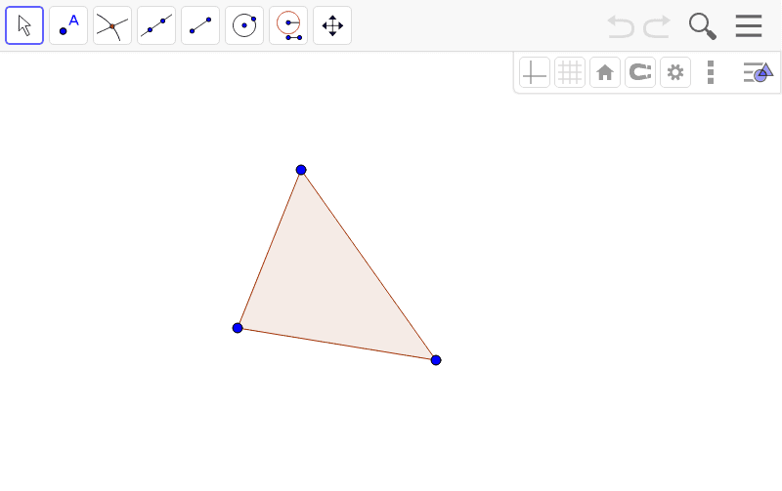Select the Line through two points tool
This screenshot has height=491, width=782.
(x=156, y=25)
